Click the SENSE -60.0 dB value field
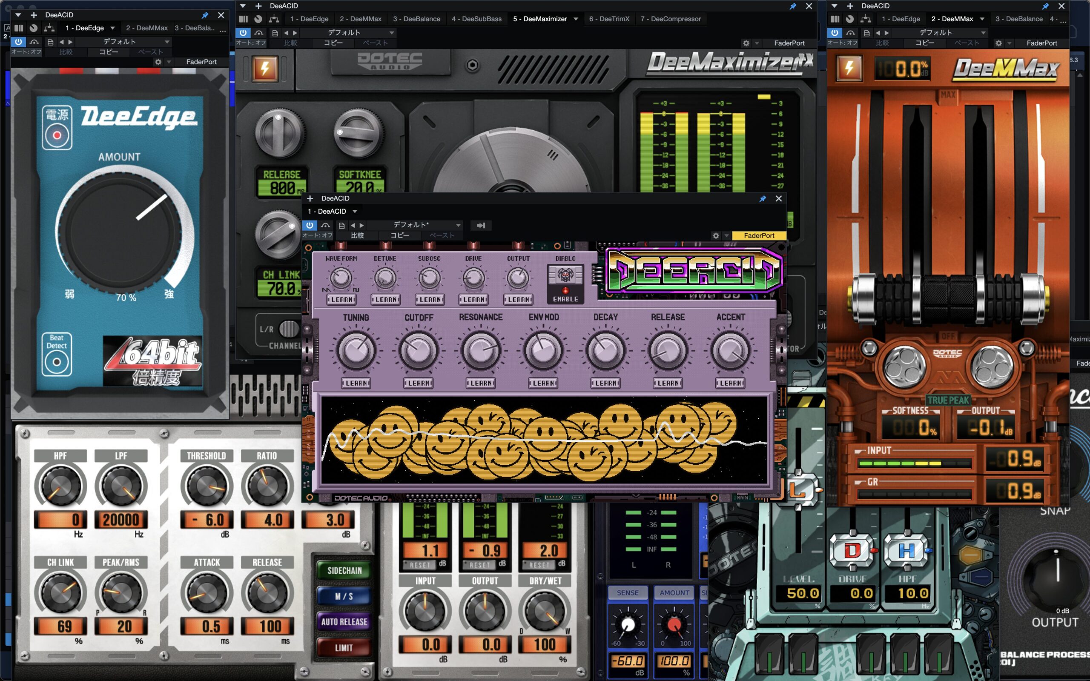The image size is (1090, 681). 628,661
